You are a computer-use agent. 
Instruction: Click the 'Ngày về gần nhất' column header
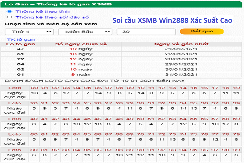click(x=181, y=44)
